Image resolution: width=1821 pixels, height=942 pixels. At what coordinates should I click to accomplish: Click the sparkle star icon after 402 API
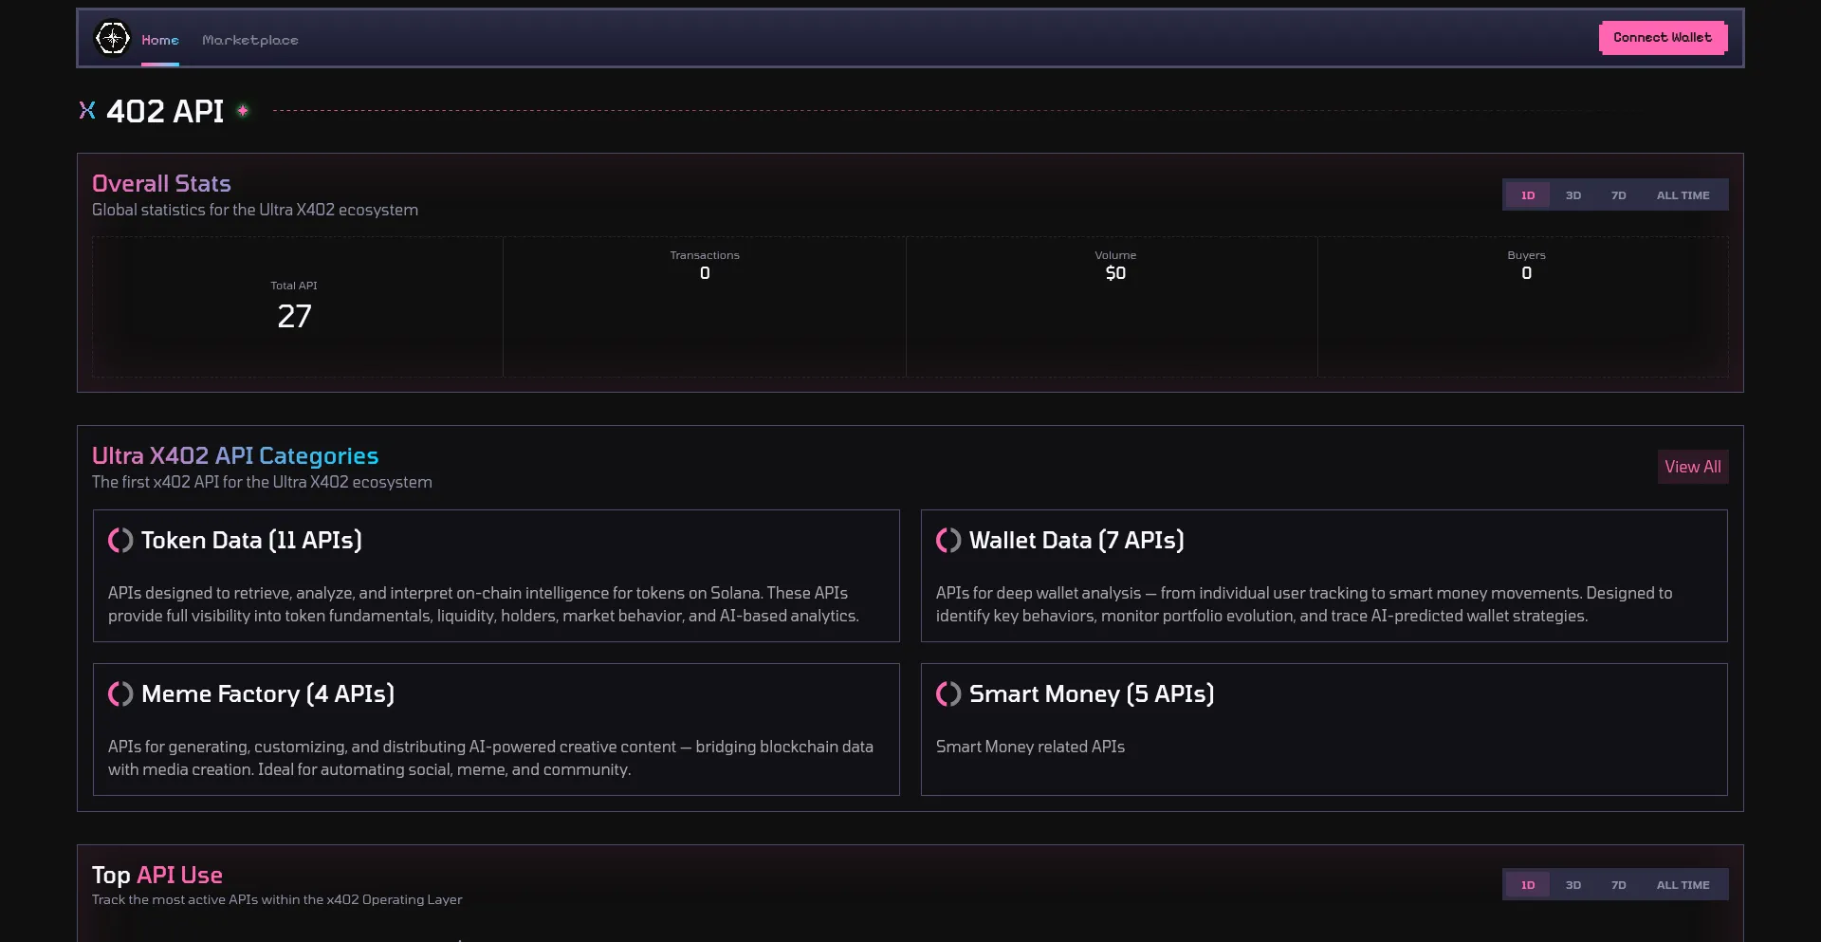point(243,111)
